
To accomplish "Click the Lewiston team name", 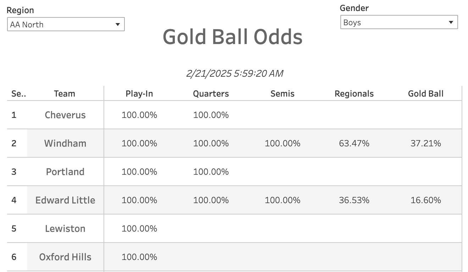I will 65,229.
